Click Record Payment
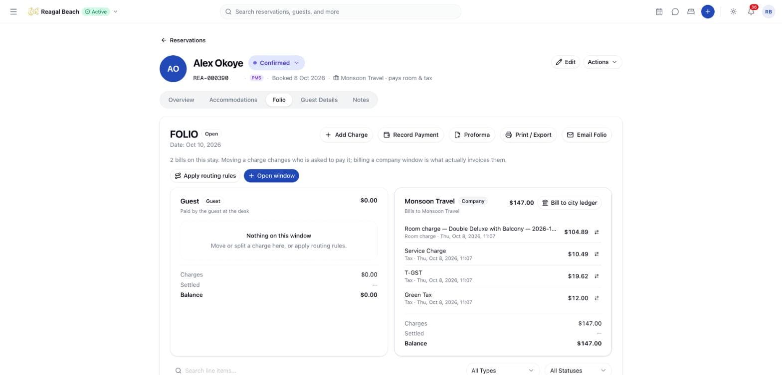This screenshot has width=782, height=375. point(410,135)
